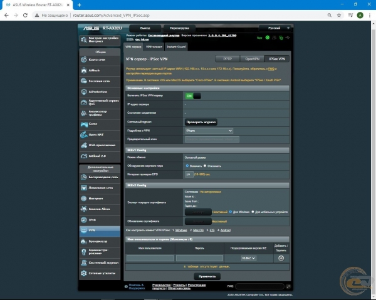
Task: Click the Перезагрузка (reboot) button
Action: point(179,28)
